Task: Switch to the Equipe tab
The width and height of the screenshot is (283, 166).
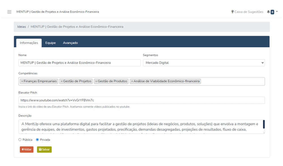Action: (50, 43)
